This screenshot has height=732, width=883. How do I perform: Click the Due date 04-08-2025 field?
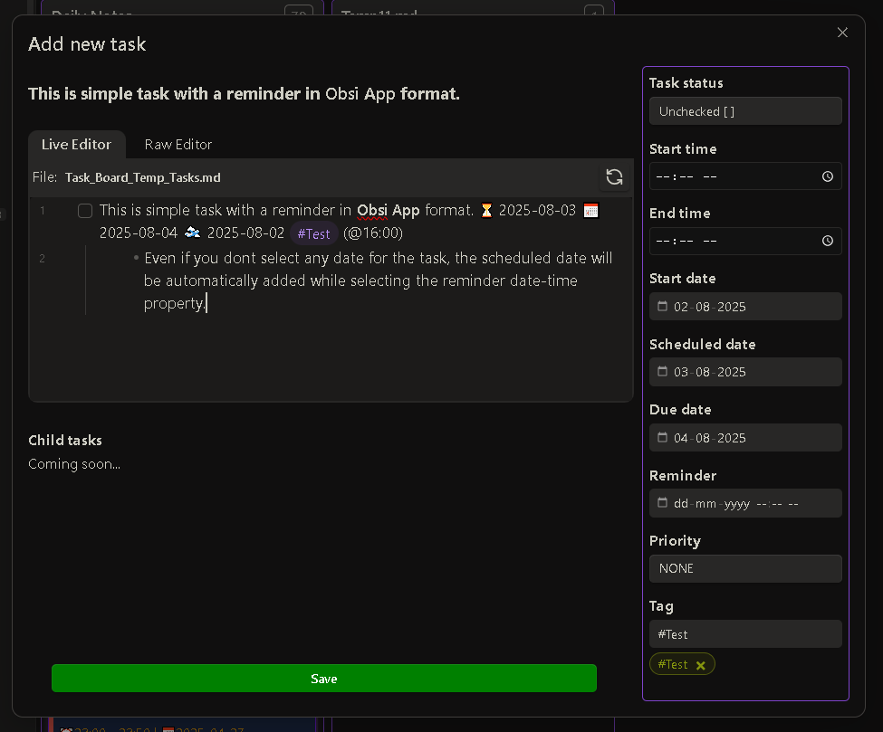pos(745,438)
